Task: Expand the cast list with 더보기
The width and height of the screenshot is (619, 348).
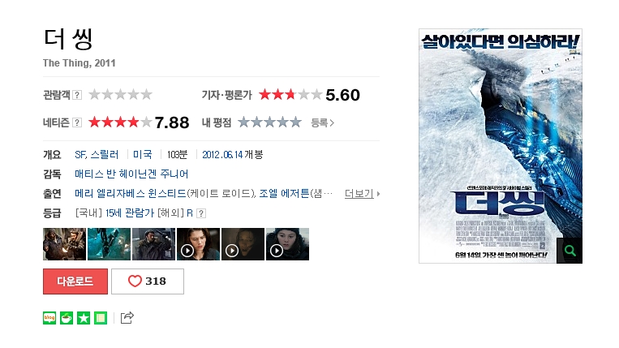Action: coord(362,193)
